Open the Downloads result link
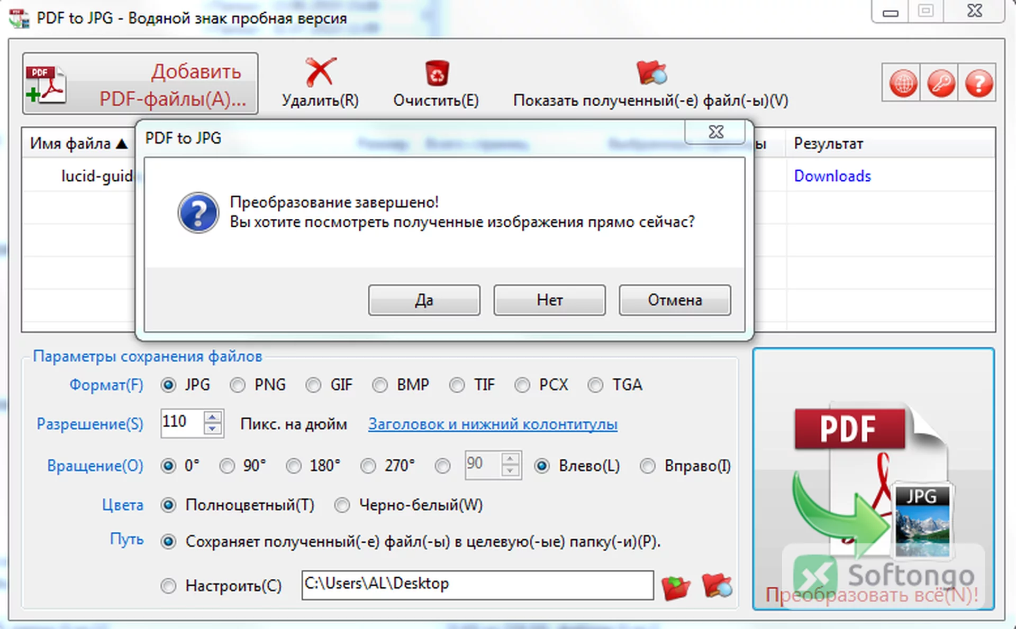The height and width of the screenshot is (629, 1016). (832, 176)
